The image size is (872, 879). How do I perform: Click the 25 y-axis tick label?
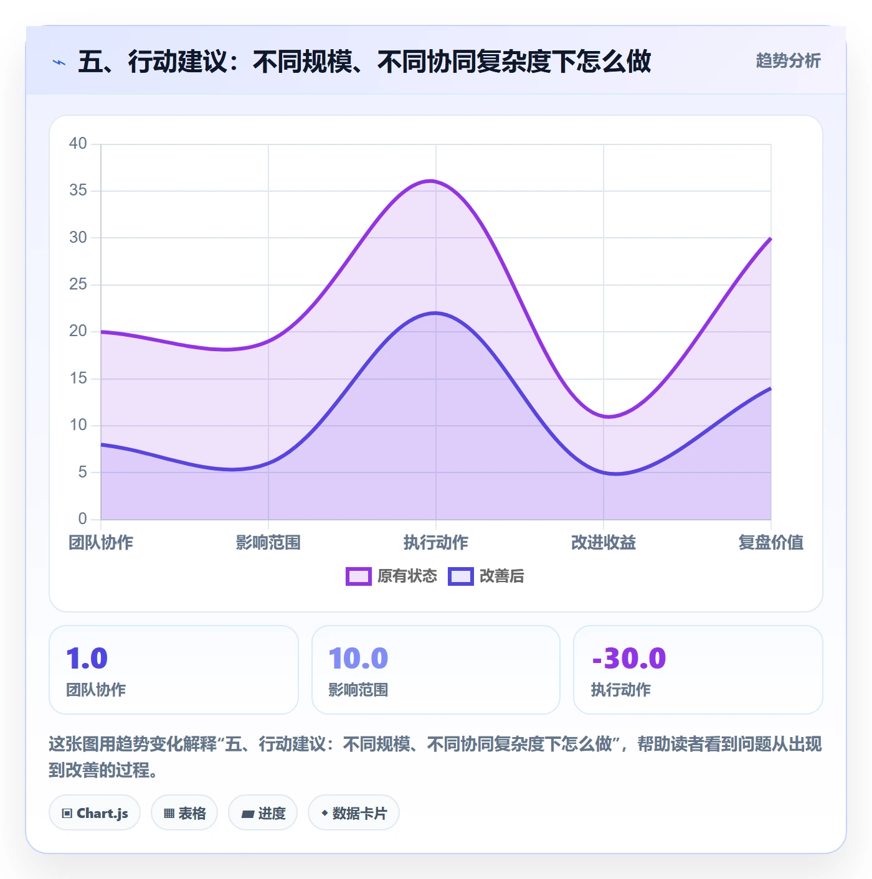[x=78, y=284]
